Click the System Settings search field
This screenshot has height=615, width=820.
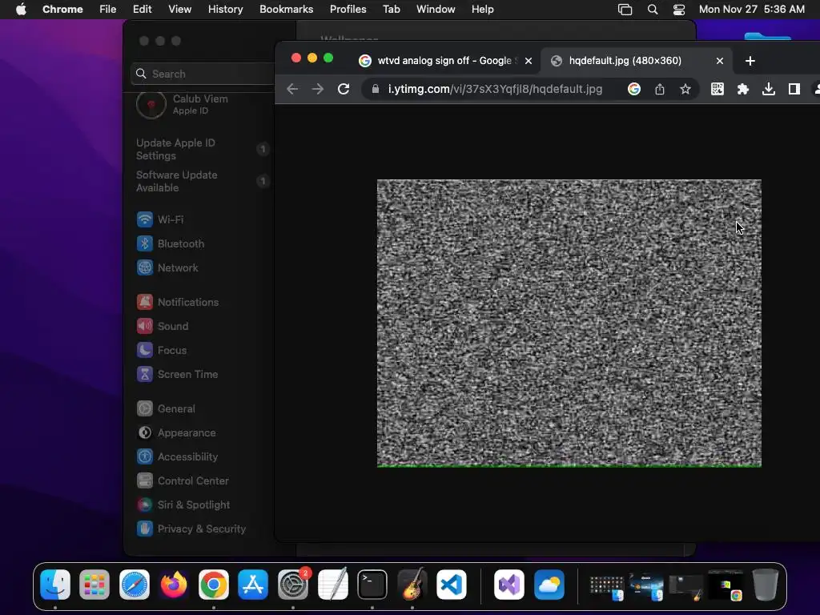coord(203,74)
